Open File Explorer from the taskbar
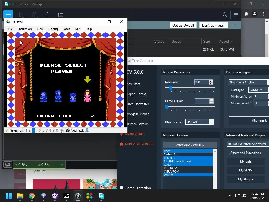Viewport: 269px width, 202px height. 20,196
